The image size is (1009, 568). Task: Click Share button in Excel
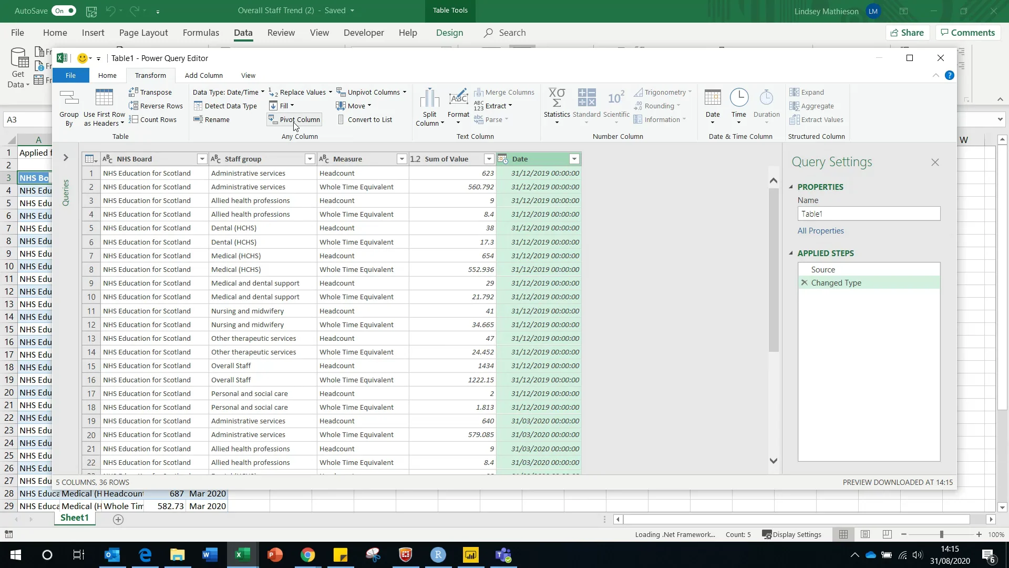[x=908, y=33]
